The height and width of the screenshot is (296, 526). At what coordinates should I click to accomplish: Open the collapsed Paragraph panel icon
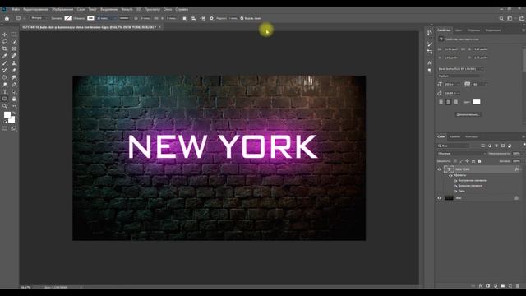pos(430,71)
